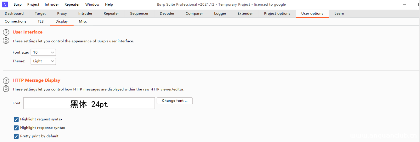Open the Intruder menu in menu bar

pyautogui.click(x=52, y=4)
